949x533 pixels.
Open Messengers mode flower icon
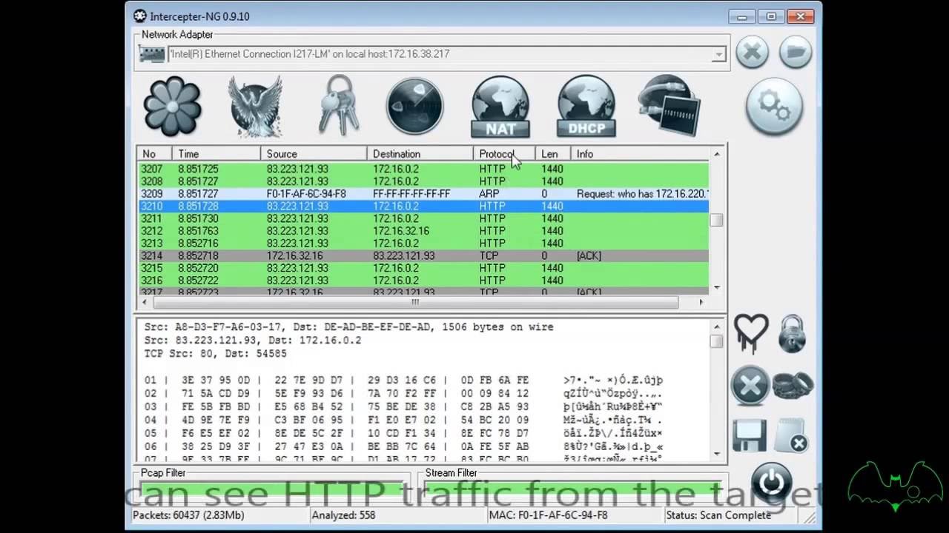pyautogui.click(x=172, y=106)
